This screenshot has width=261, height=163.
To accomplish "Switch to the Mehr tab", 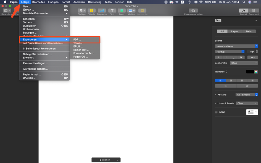I will point(249,31).
